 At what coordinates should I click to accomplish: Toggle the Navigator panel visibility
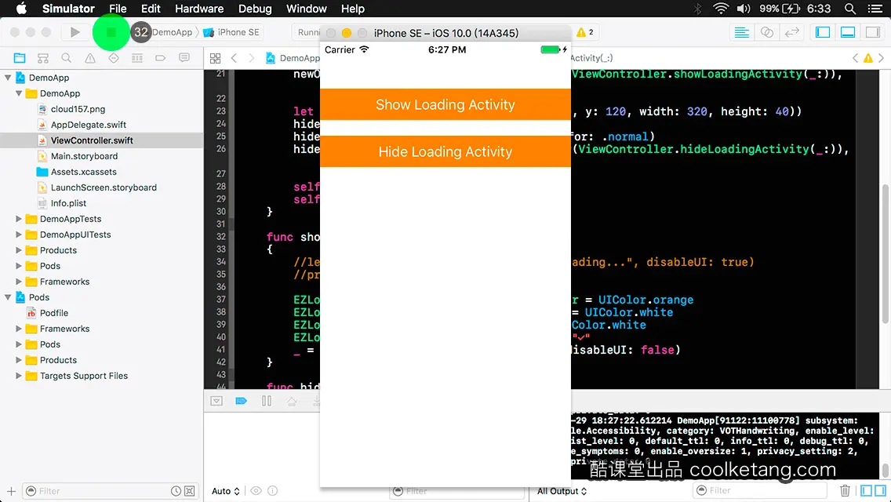pyautogui.click(x=823, y=32)
